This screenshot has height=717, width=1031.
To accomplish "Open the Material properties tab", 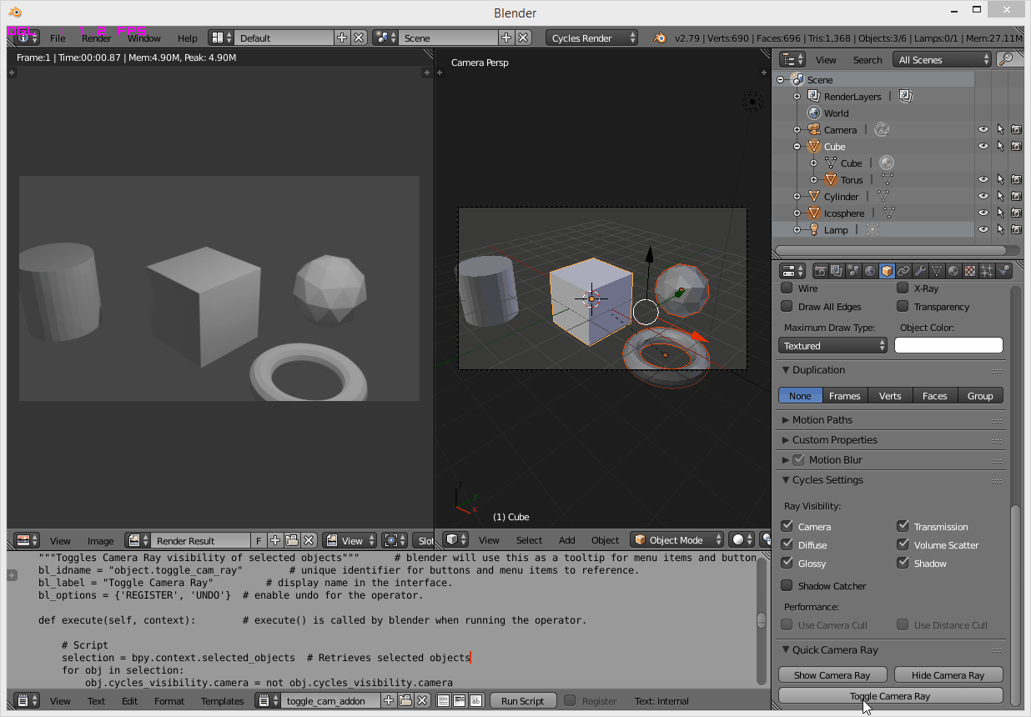I will click(953, 271).
